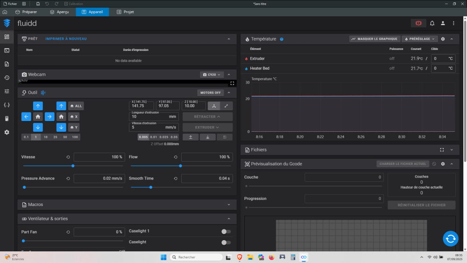The height and width of the screenshot is (263, 467).
Task: Switch to the Préparer tab
Action: pos(26,12)
